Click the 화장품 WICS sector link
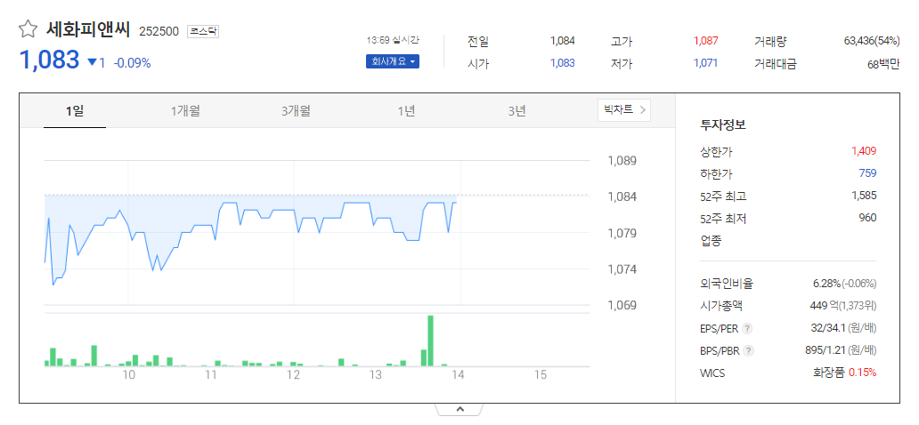Screen dimensions: 919x425 [828, 373]
